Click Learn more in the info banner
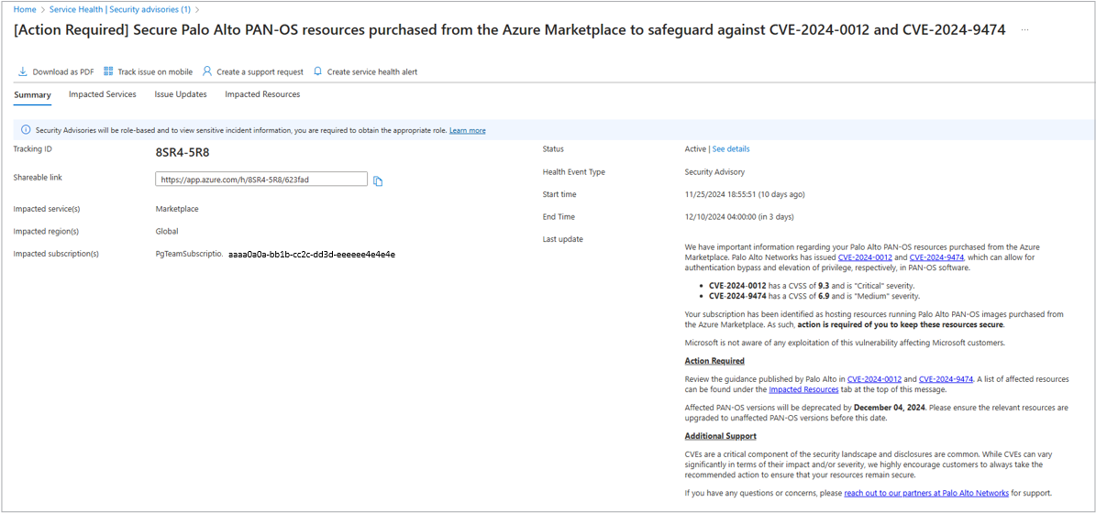1096x513 pixels. pos(468,130)
